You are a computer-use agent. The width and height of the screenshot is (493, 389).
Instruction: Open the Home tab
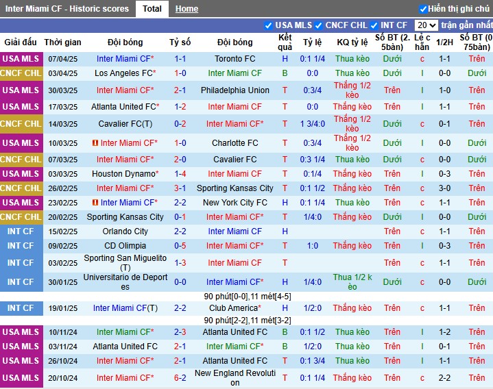tap(187, 9)
